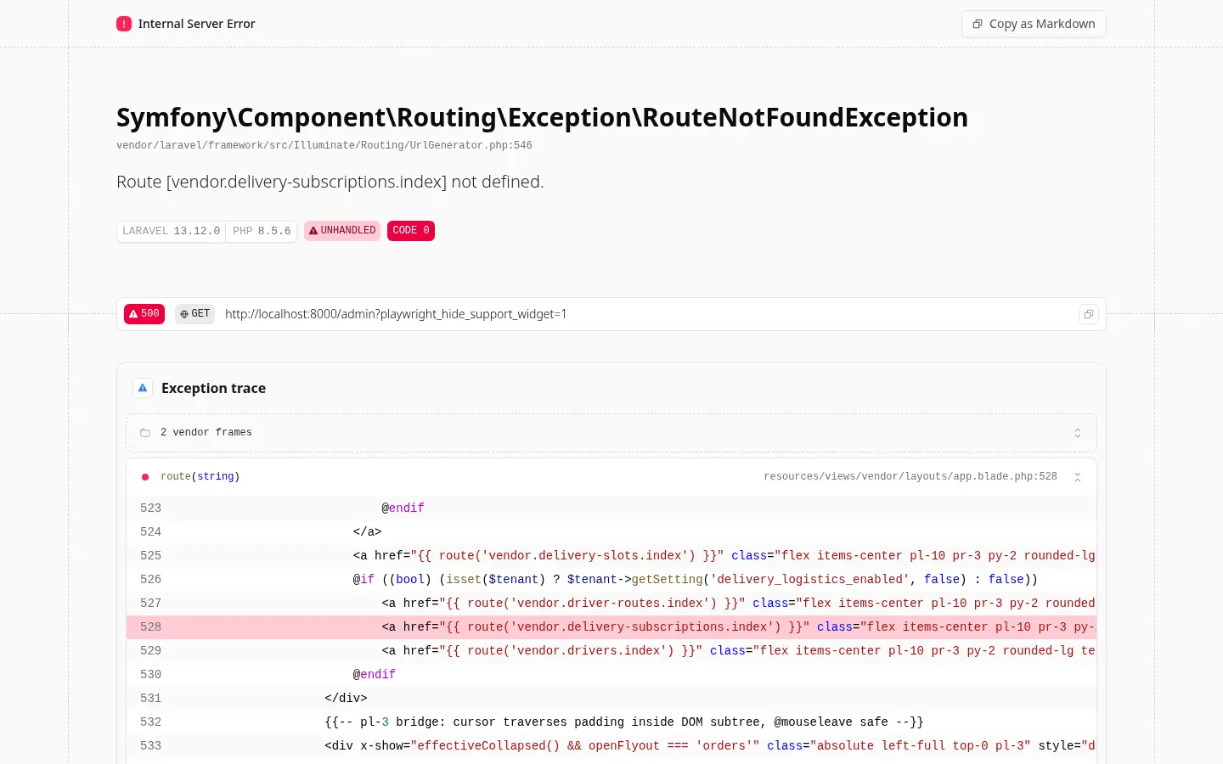Collapse the route(string) frame with its chevron
The height and width of the screenshot is (764, 1223).
(1078, 477)
